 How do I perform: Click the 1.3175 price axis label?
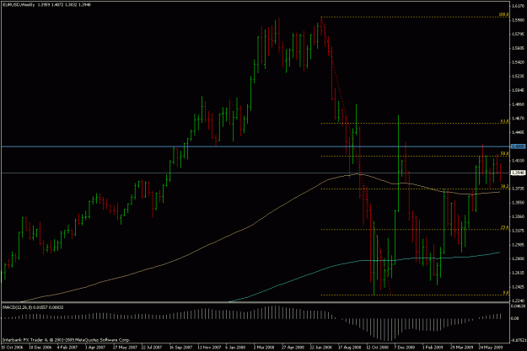tap(518, 231)
